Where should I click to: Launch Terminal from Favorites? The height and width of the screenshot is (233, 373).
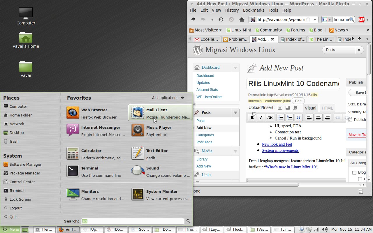tap(96, 171)
